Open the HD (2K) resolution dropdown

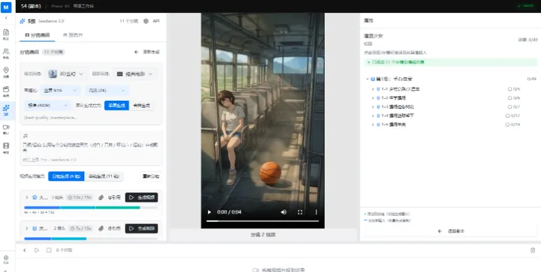click(x=107, y=90)
